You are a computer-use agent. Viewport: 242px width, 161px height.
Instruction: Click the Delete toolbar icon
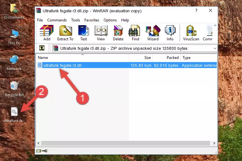pyautogui.click(x=118, y=33)
